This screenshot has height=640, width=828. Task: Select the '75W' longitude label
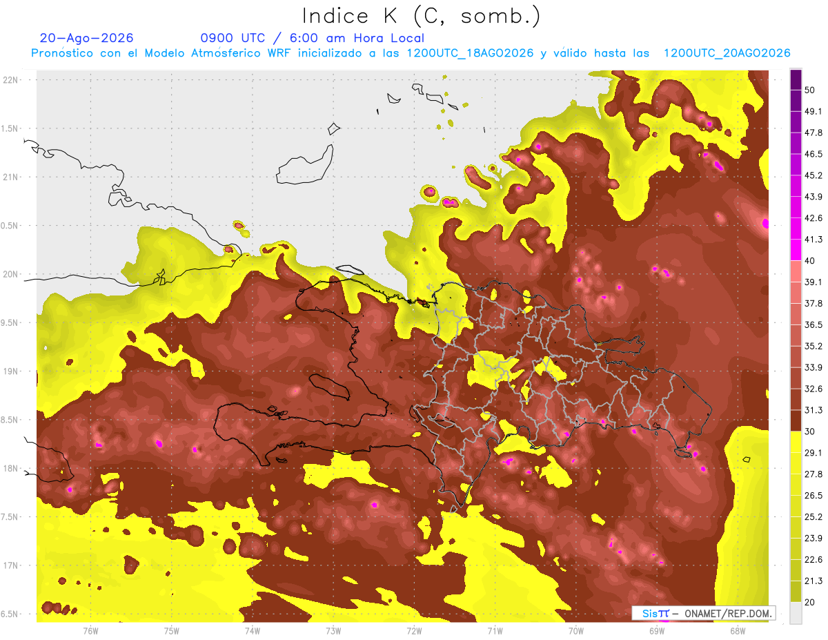(x=172, y=631)
